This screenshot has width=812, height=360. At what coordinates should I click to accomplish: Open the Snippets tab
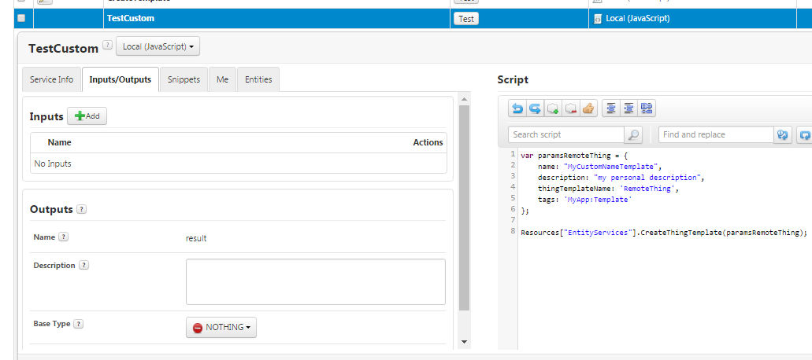tap(184, 79)
